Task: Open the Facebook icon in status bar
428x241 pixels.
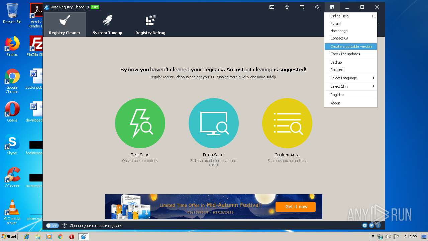Action: tap(378, 225)
